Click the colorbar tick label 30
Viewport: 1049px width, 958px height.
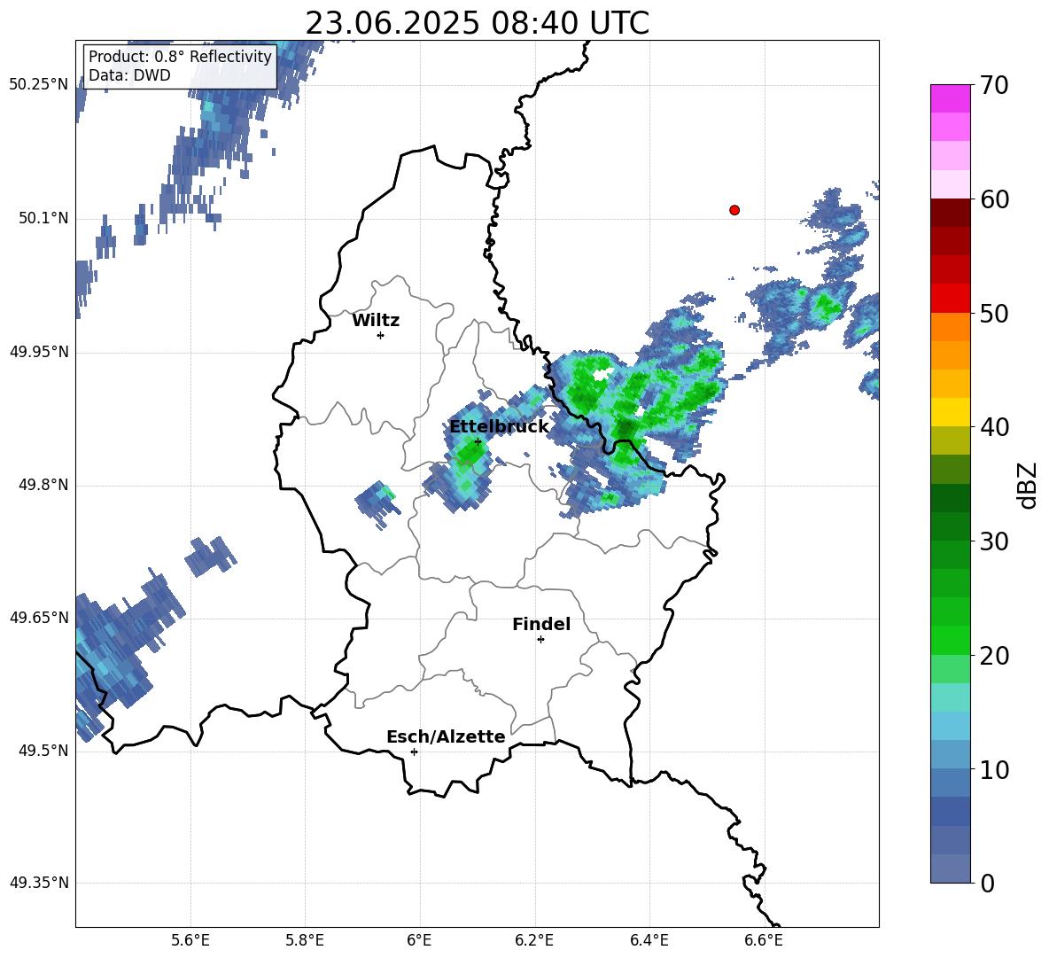(x=994, y=541)
